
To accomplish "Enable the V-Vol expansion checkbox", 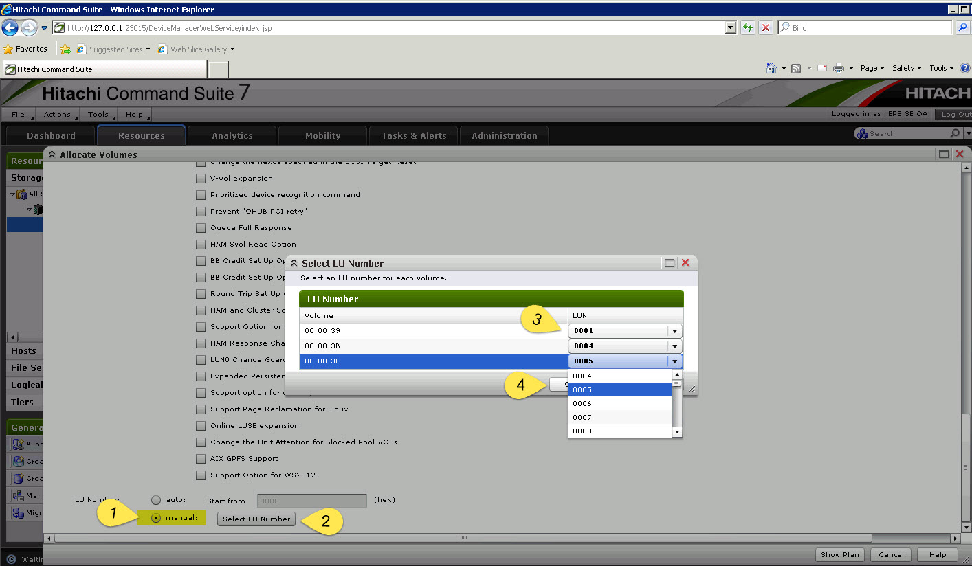I will click(x=201, y=179).
